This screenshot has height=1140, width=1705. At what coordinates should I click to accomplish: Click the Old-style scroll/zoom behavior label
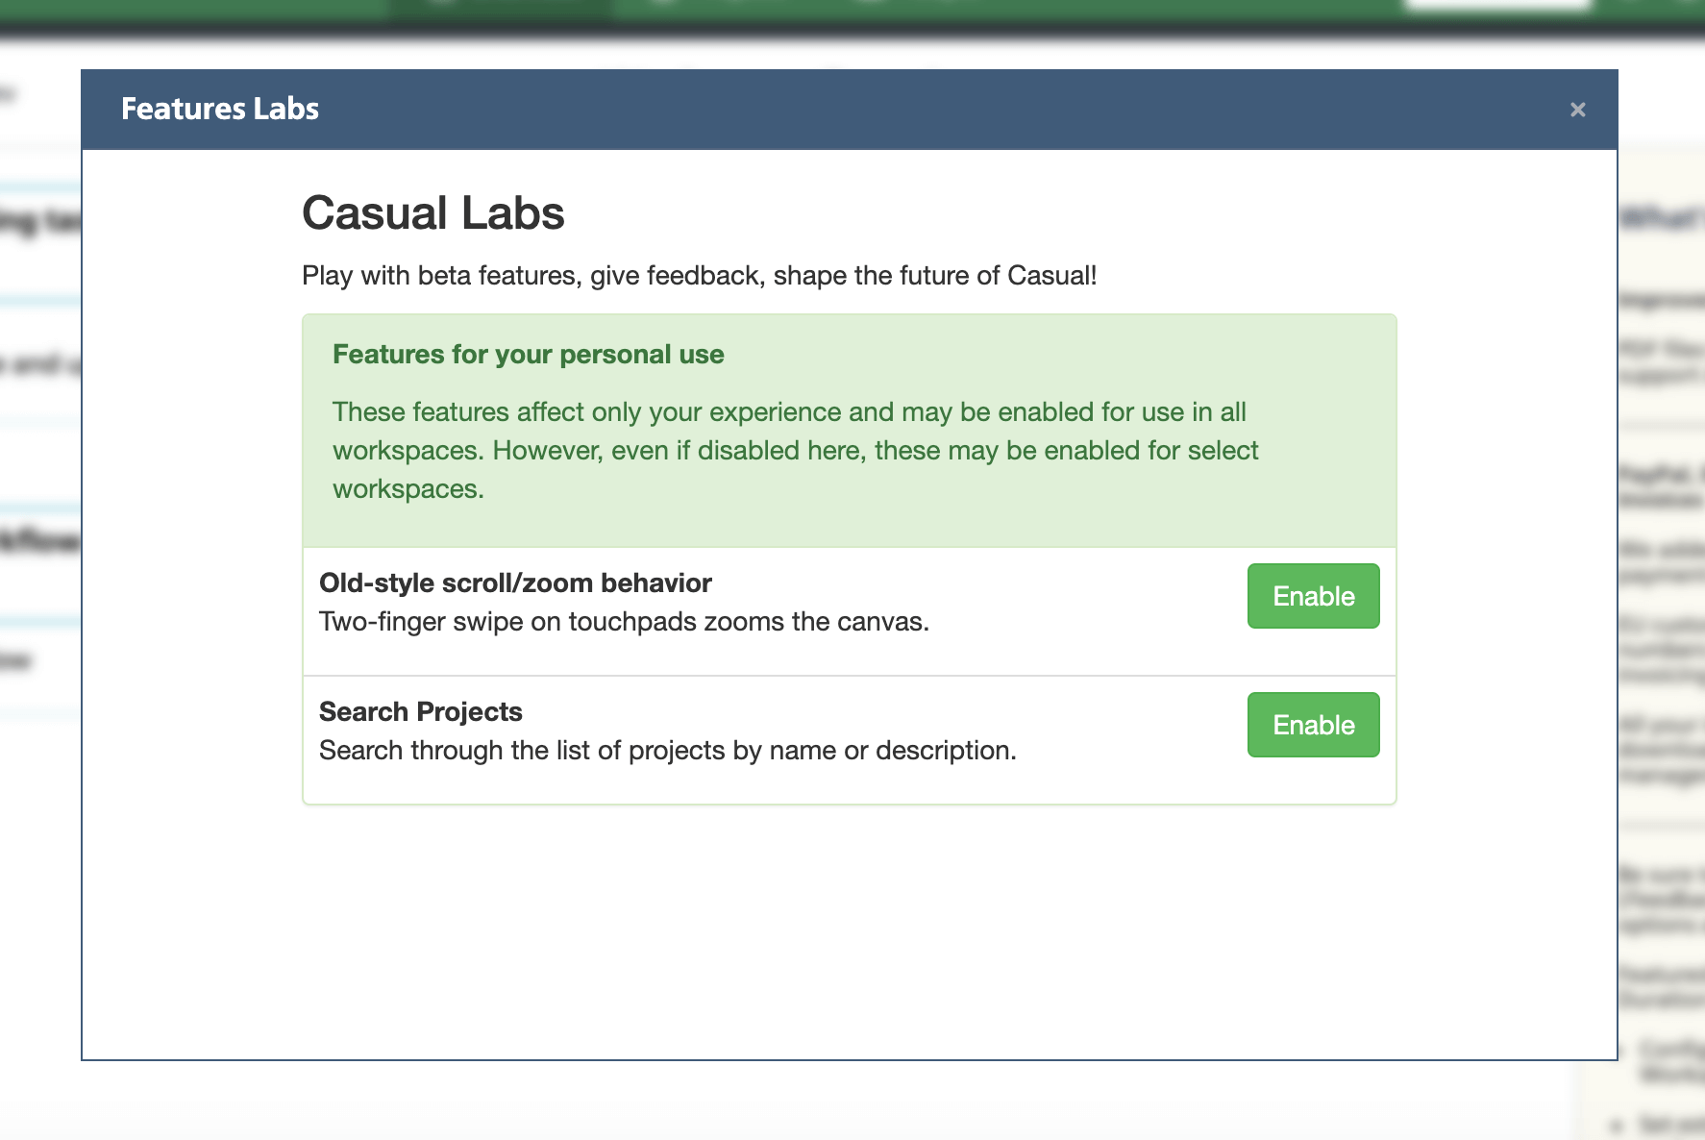(x=514, y=582)
